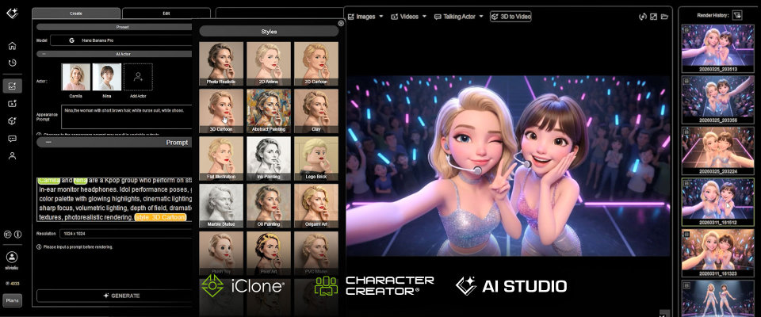The image size is (761, 317).
Task: Click the Plans button
Action: [x=12, y=300]
